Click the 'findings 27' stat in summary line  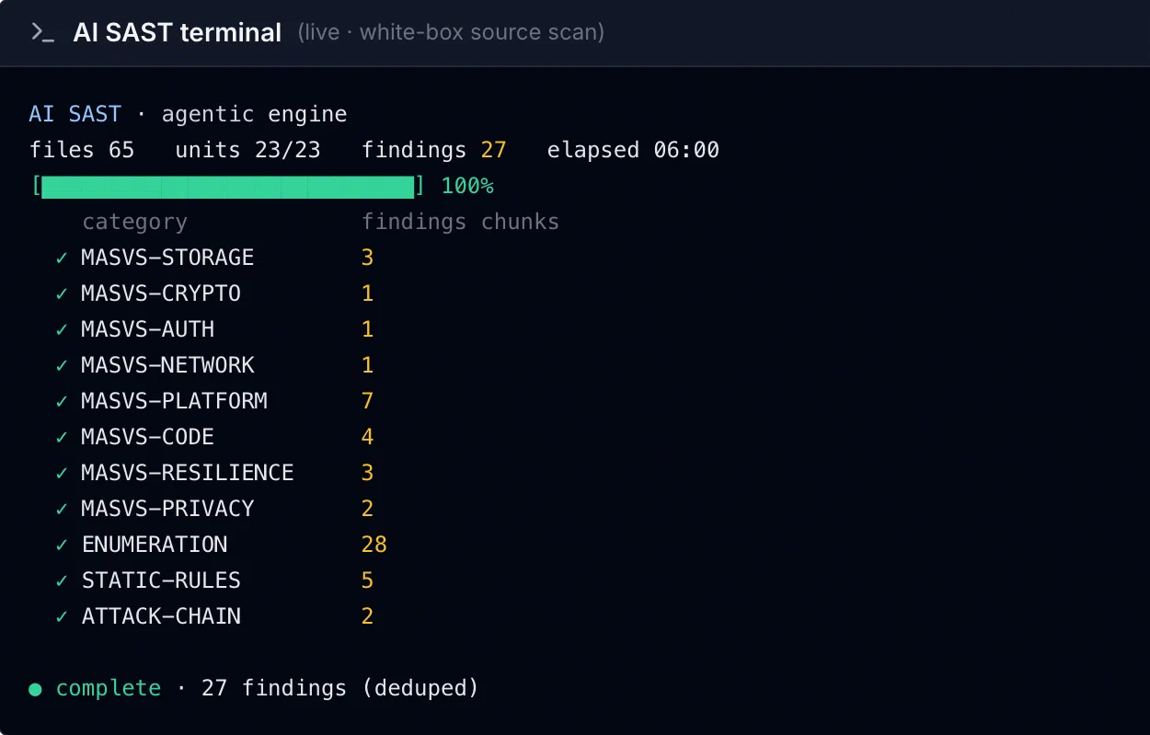[x=434, y=150]
